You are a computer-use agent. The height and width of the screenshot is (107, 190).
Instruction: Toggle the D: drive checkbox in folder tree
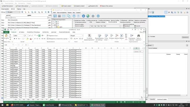(55, 23)
